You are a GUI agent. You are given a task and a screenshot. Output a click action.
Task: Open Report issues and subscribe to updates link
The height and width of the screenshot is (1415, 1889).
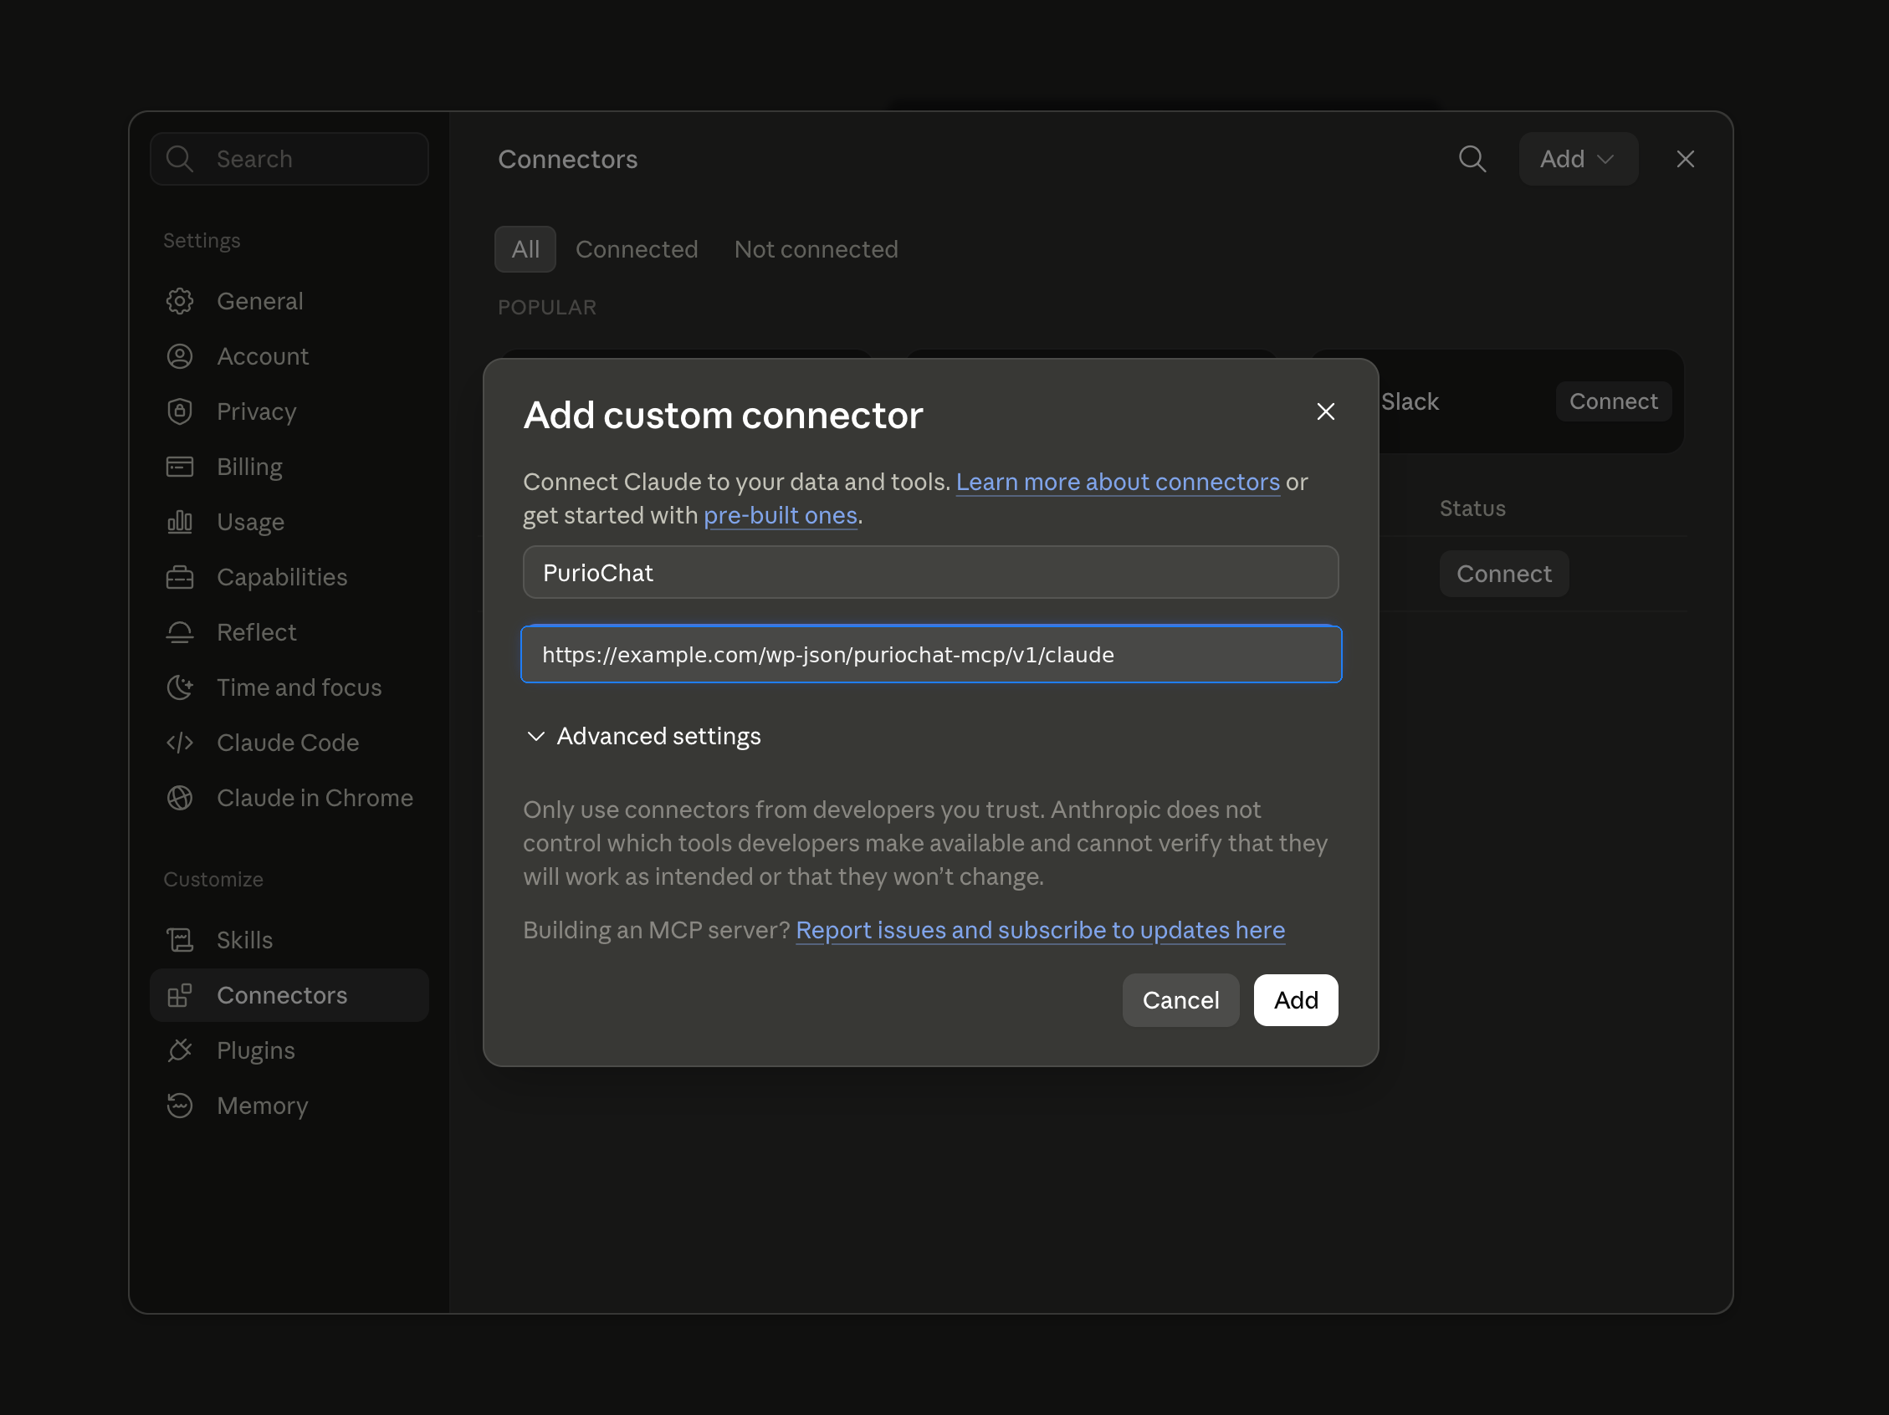tap(1040, 930)
